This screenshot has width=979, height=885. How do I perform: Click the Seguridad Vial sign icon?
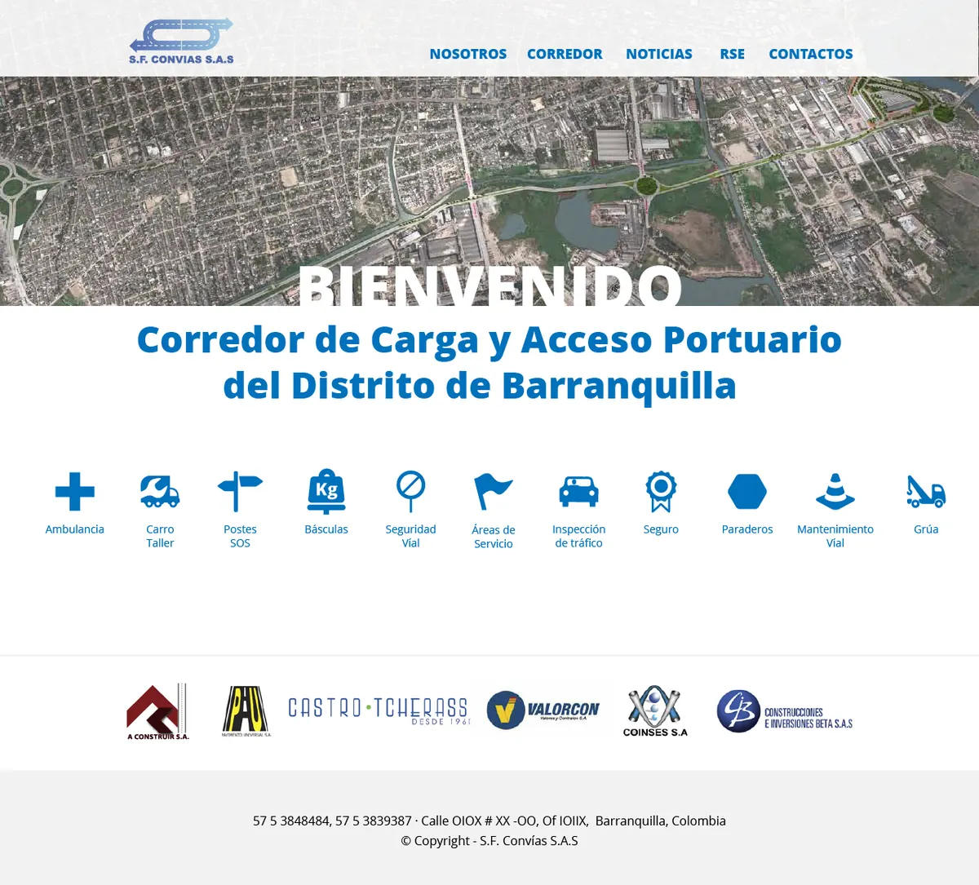coord(411,492)
